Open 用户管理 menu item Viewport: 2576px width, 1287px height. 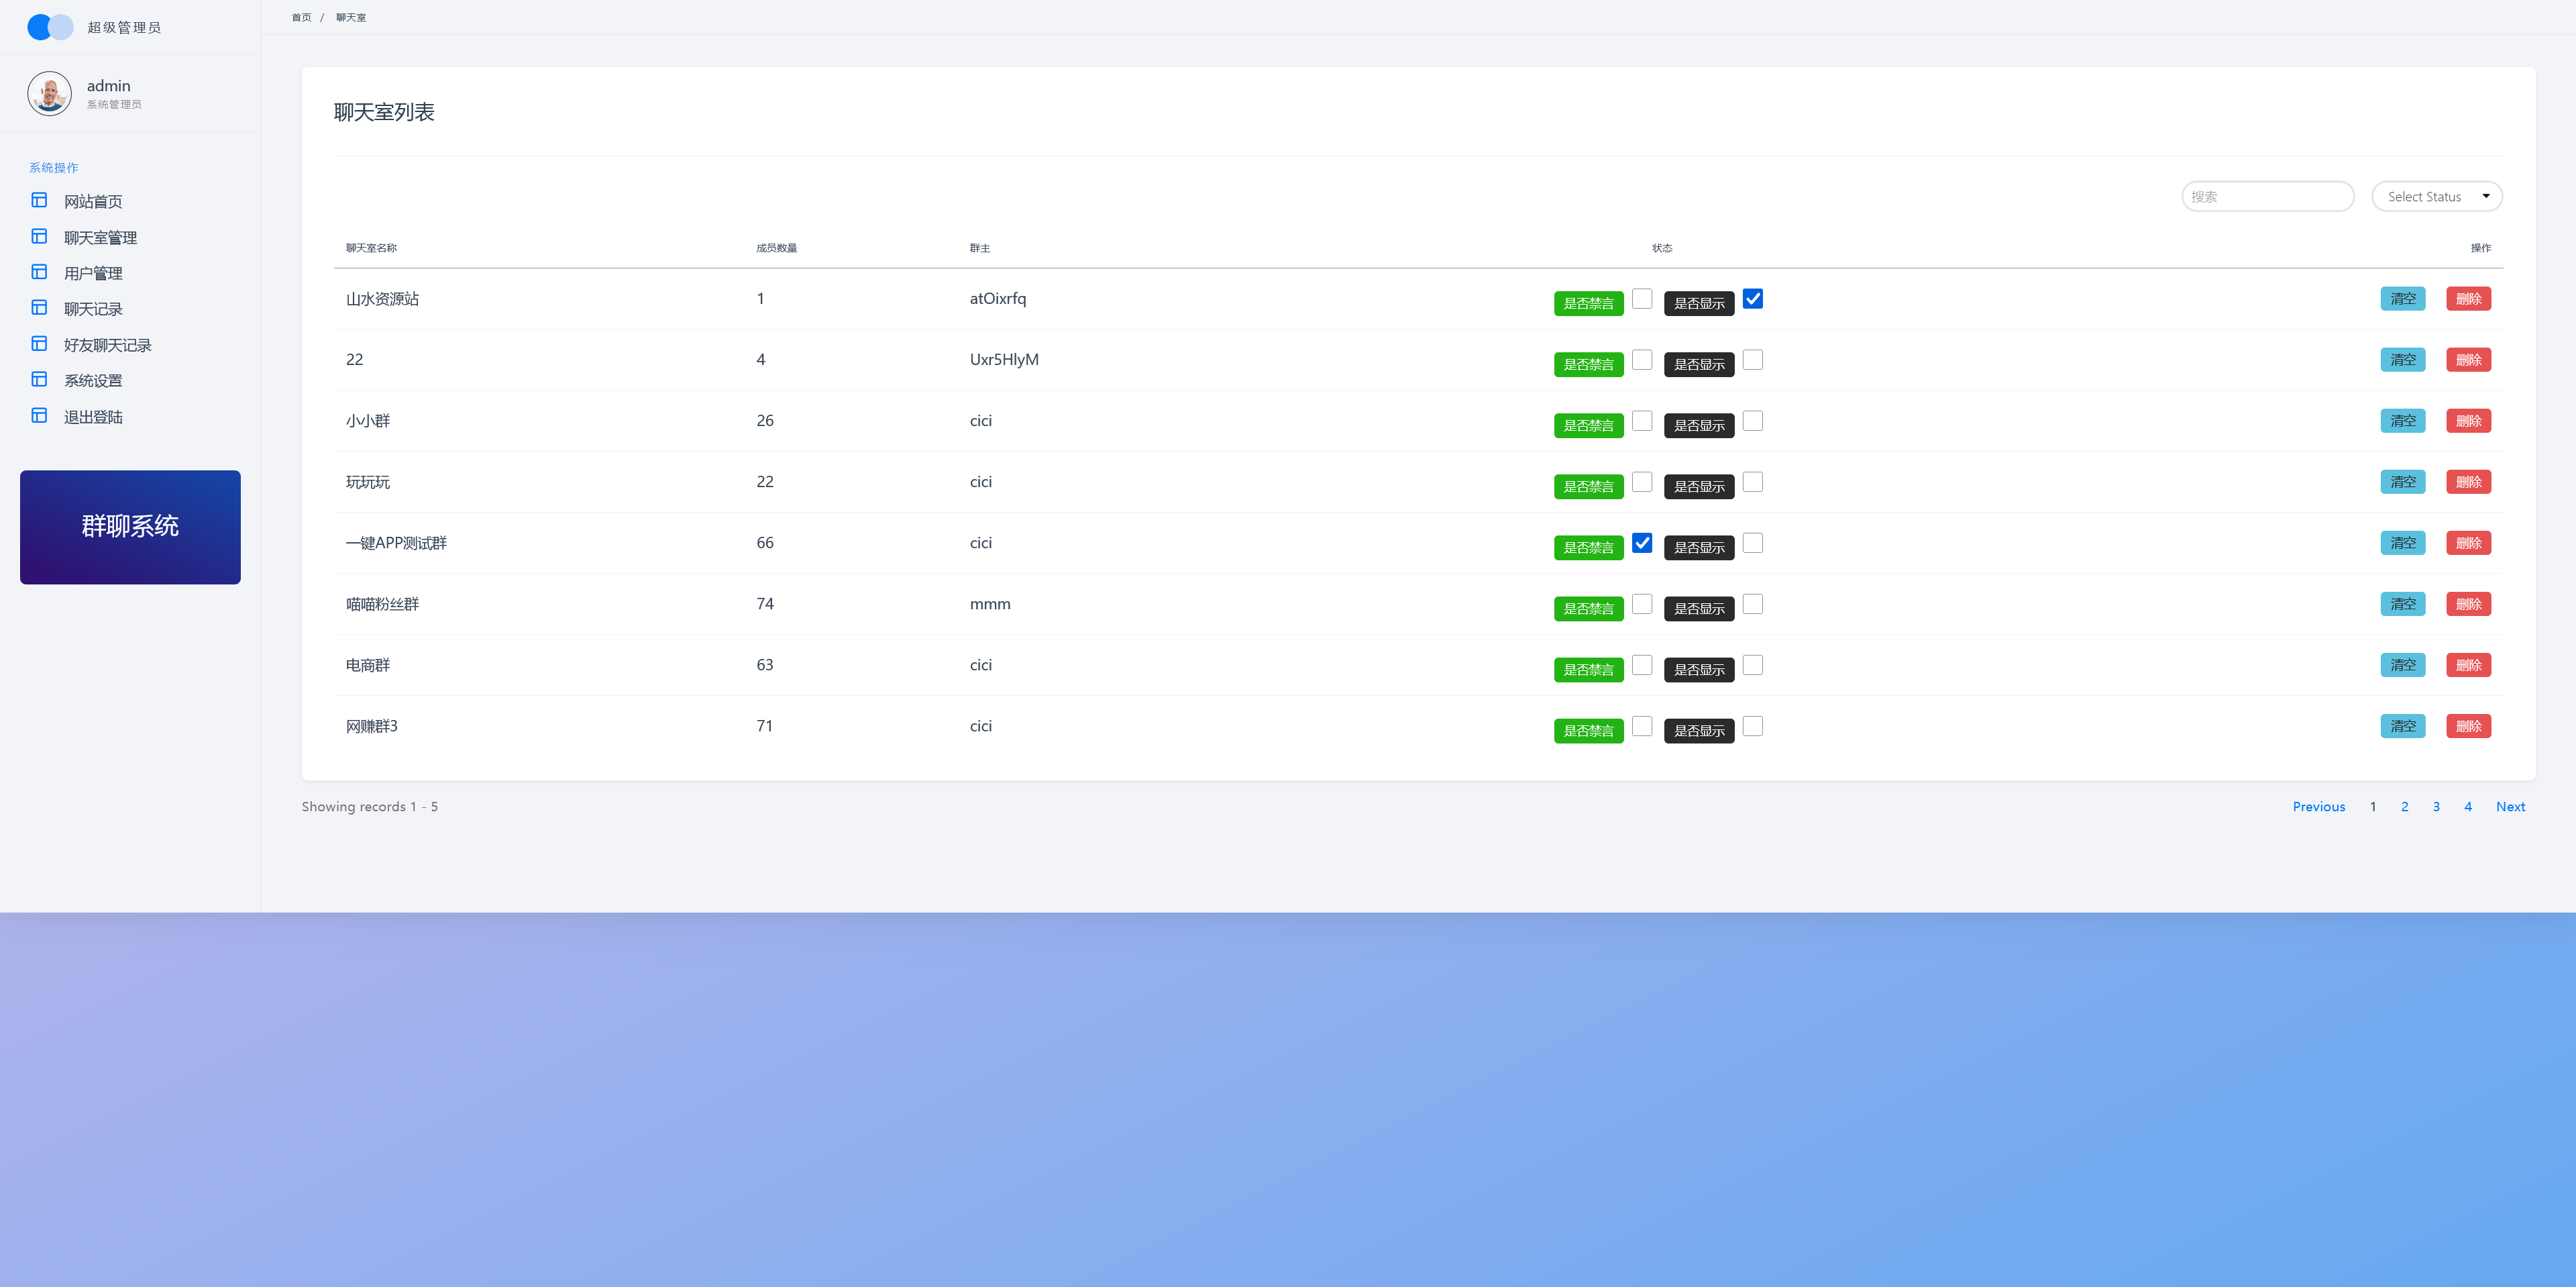(x=93, y=273)
